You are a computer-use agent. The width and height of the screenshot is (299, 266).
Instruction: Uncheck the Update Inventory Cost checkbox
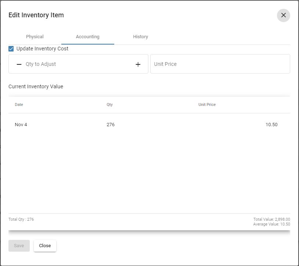pyautogui.click(x=11, y=49)
